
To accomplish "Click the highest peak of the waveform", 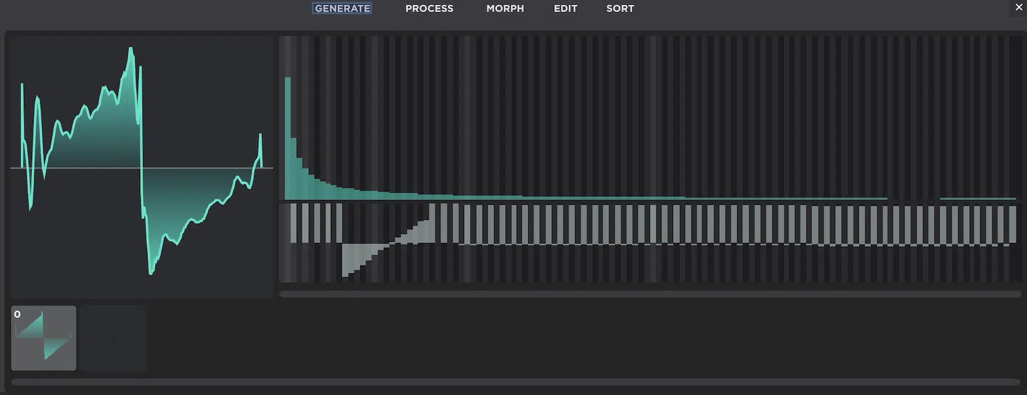I will [130, 50].
